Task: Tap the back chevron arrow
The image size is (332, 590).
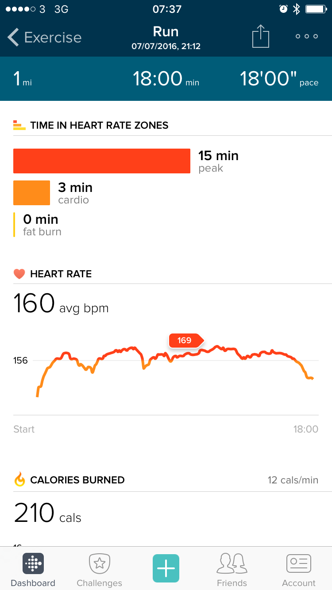Action: pos(13,37)
